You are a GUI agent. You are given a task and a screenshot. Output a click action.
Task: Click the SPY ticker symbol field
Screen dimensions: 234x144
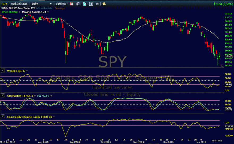pos(4,4)
